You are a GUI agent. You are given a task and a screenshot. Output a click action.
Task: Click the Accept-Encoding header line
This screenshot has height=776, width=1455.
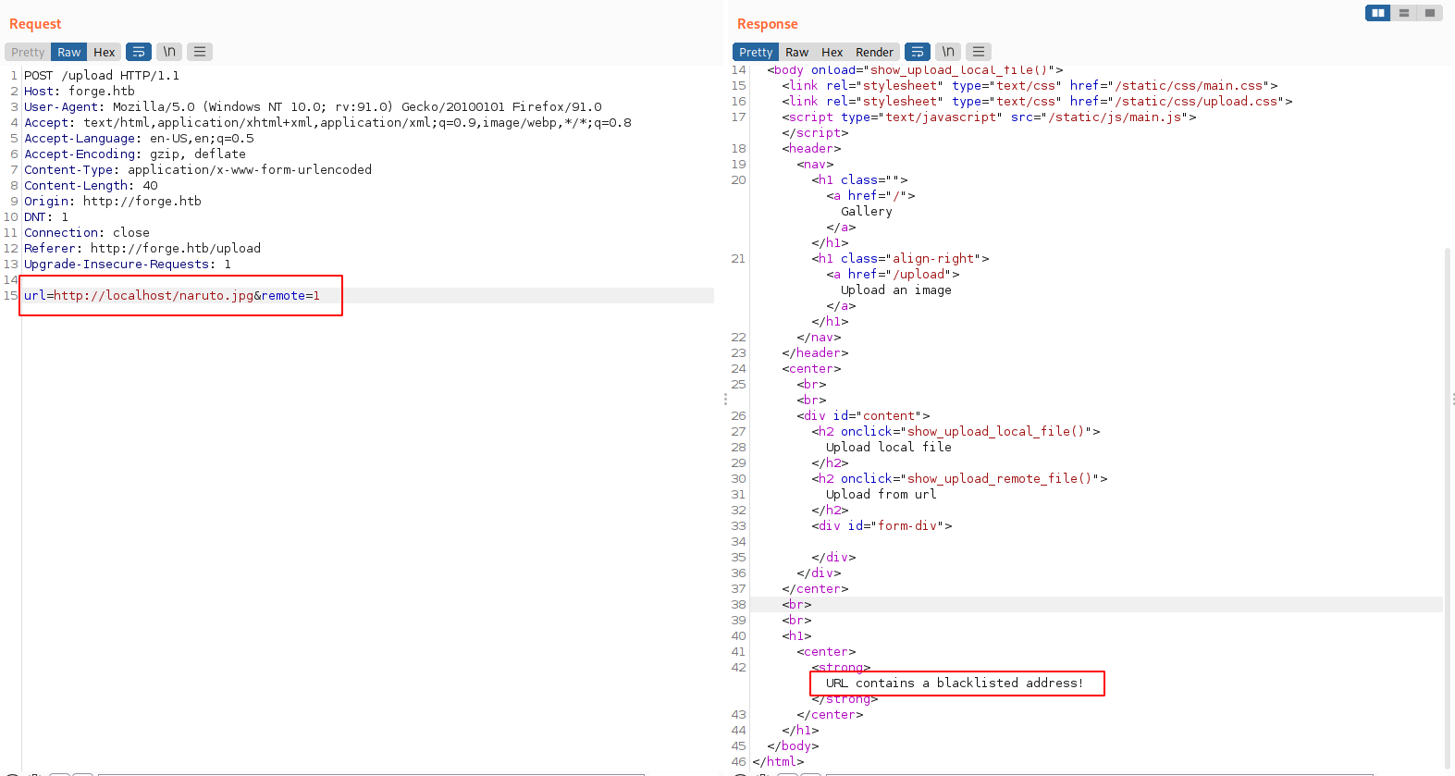(x=135, y=154)
